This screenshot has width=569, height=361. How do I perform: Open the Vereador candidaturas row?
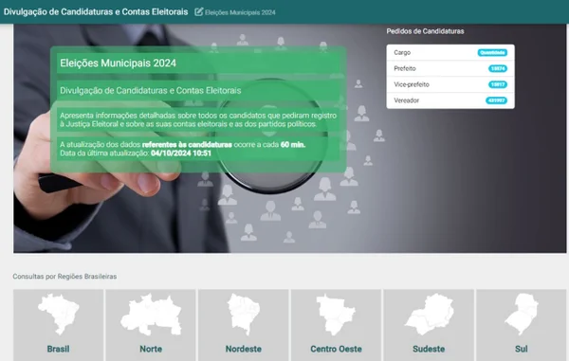point(450,100)
